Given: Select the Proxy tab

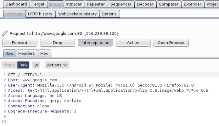Looking at the screenshot, I should 55,4.
